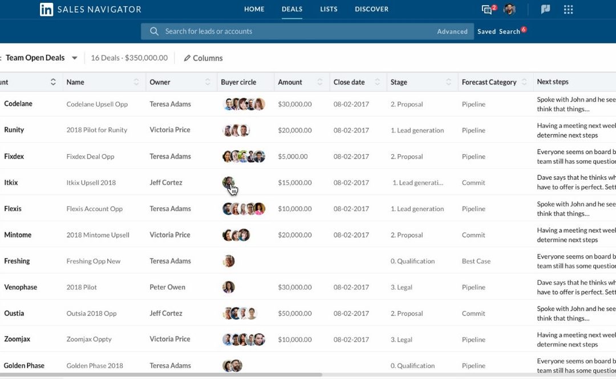Viewport: 616px width, 379px height.
Task: Edit Venophase stage 3. Legal
Action: point(401,288)
